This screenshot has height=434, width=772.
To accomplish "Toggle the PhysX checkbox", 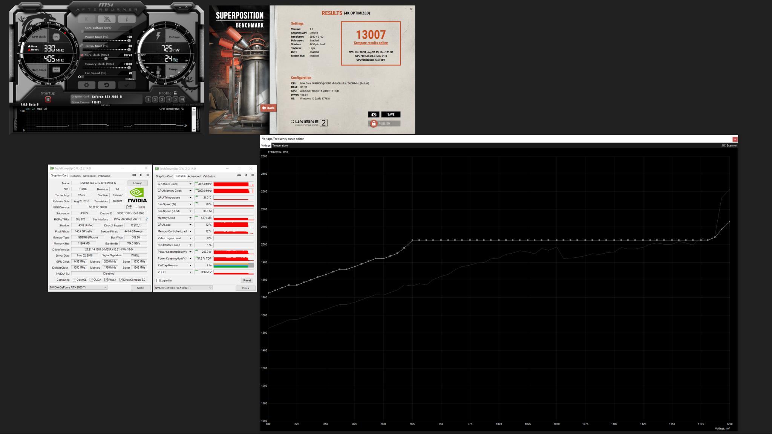I will point(106,280).
